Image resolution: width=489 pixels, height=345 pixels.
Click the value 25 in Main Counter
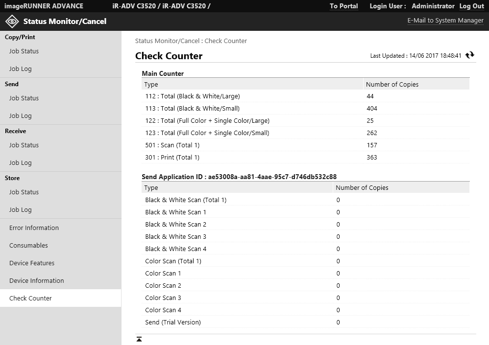pos(370,120)
